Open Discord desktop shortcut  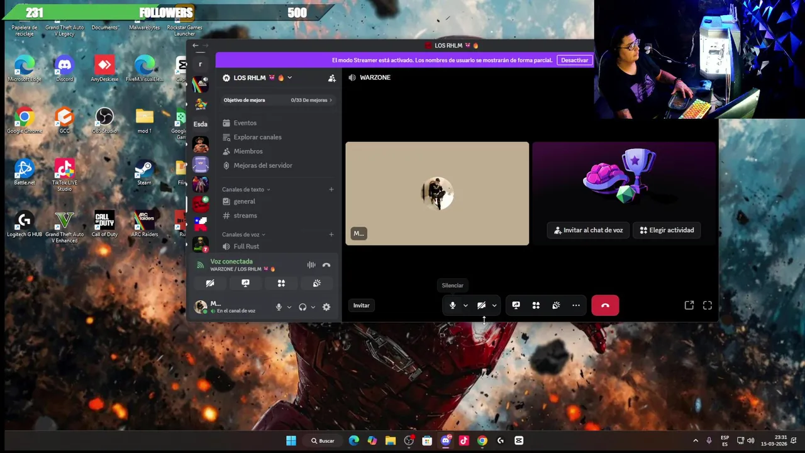tap(64, 69)
